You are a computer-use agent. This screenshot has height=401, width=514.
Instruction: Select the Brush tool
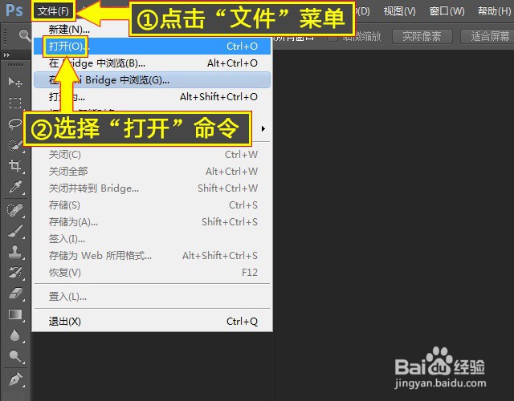click(x=15, y=231)
